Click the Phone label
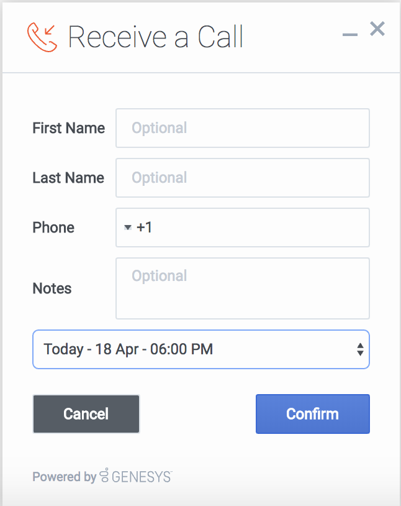The height and width of the screenshot is (506, 401). (x=53, y=228)
